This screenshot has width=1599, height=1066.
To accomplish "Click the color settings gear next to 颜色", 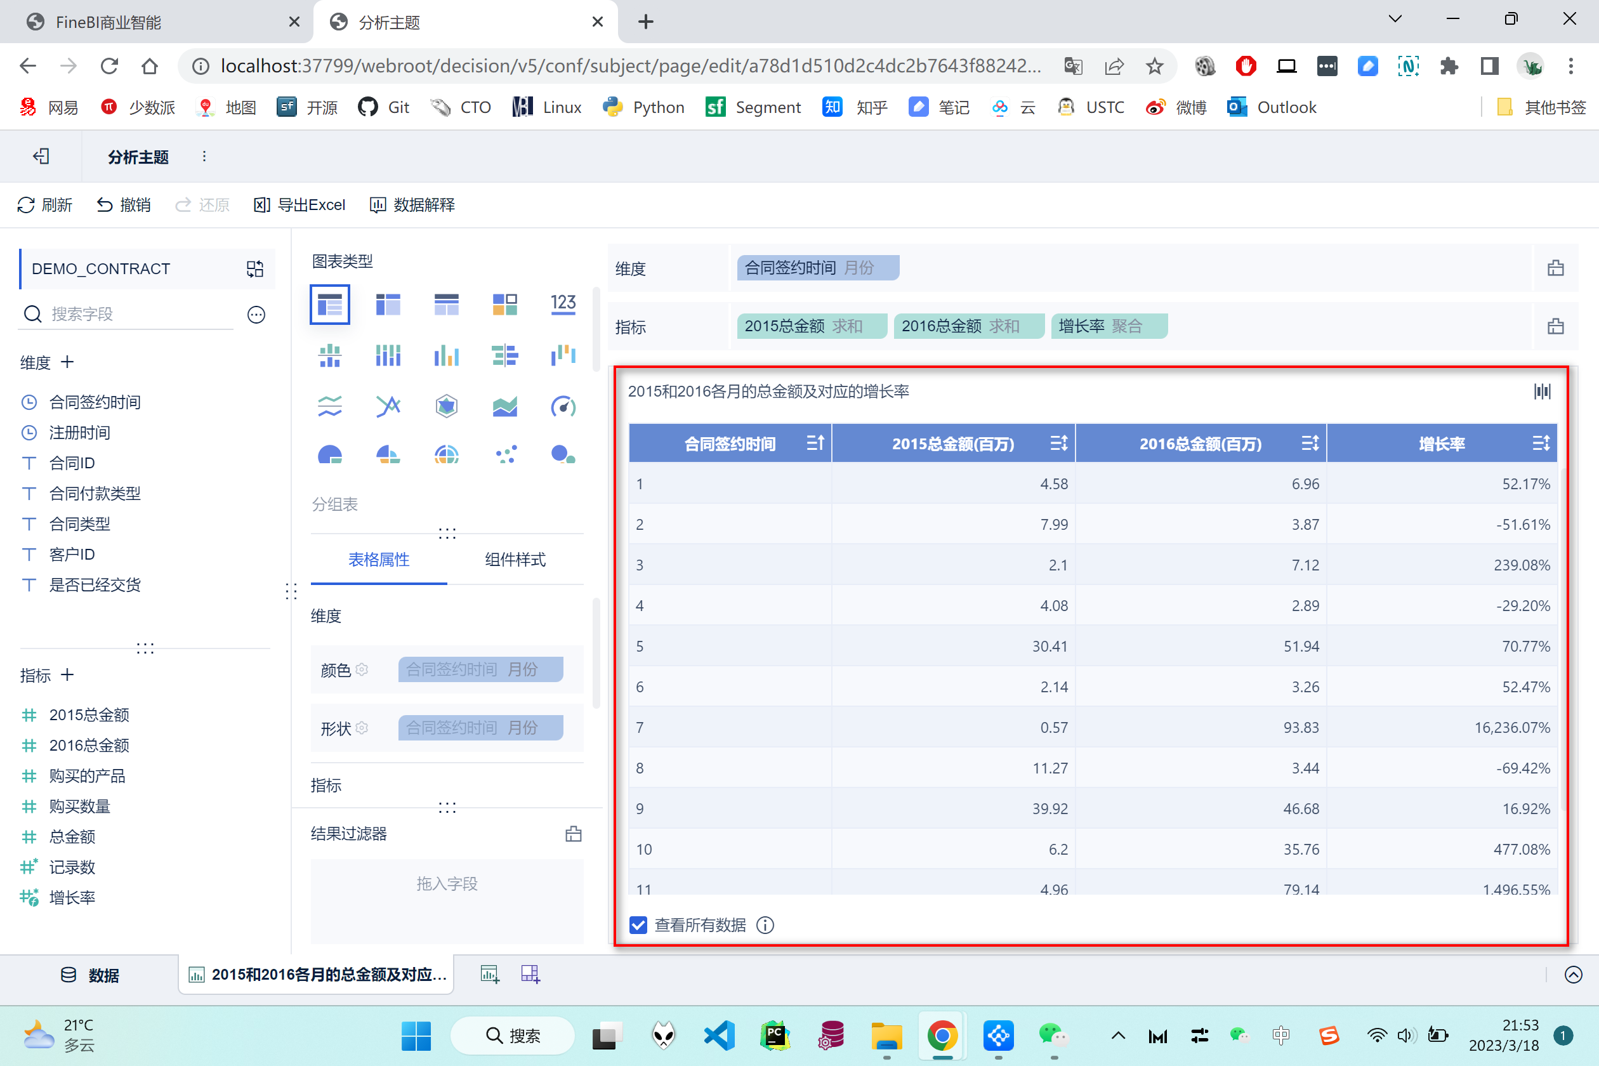I will 362,669.
